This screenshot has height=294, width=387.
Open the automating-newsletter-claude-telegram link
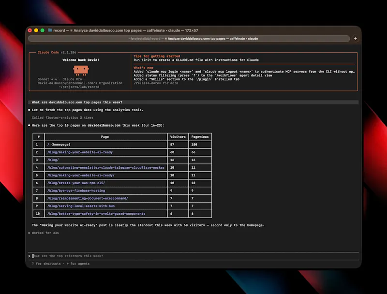(x=106, y=167)
